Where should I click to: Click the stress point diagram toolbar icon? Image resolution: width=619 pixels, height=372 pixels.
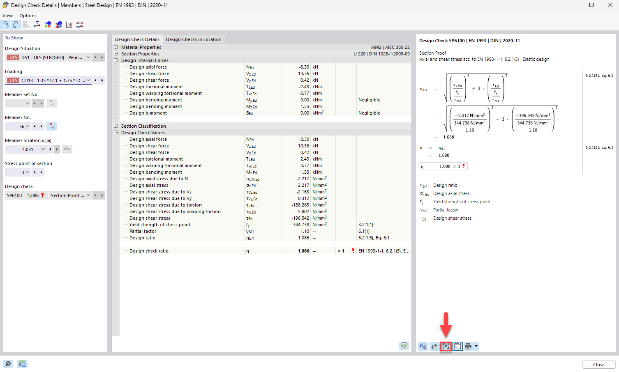[x=37, y=25]
